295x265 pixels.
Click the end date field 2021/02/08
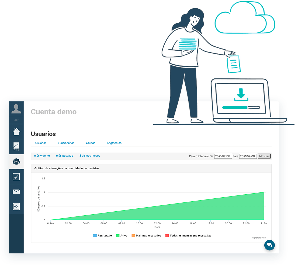point(248,156)
